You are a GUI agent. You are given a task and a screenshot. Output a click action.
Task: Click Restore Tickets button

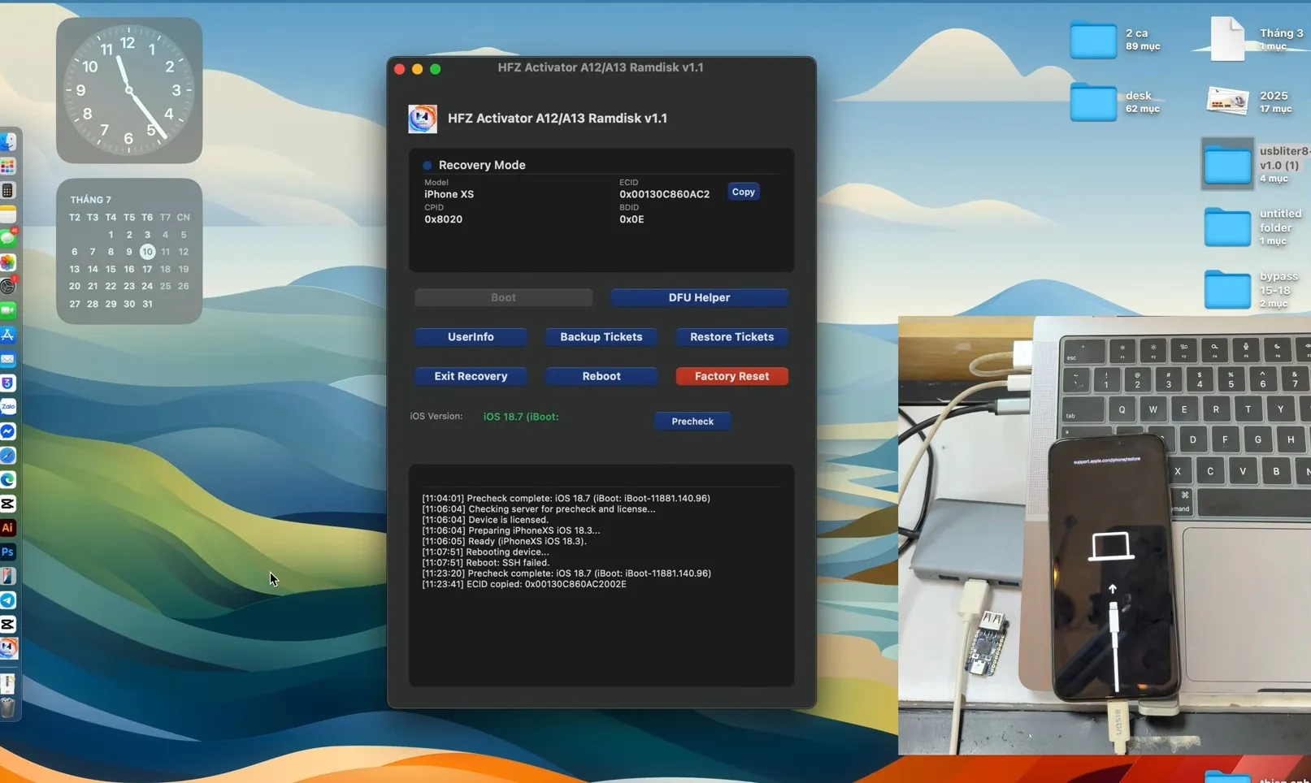pos(731,337)
